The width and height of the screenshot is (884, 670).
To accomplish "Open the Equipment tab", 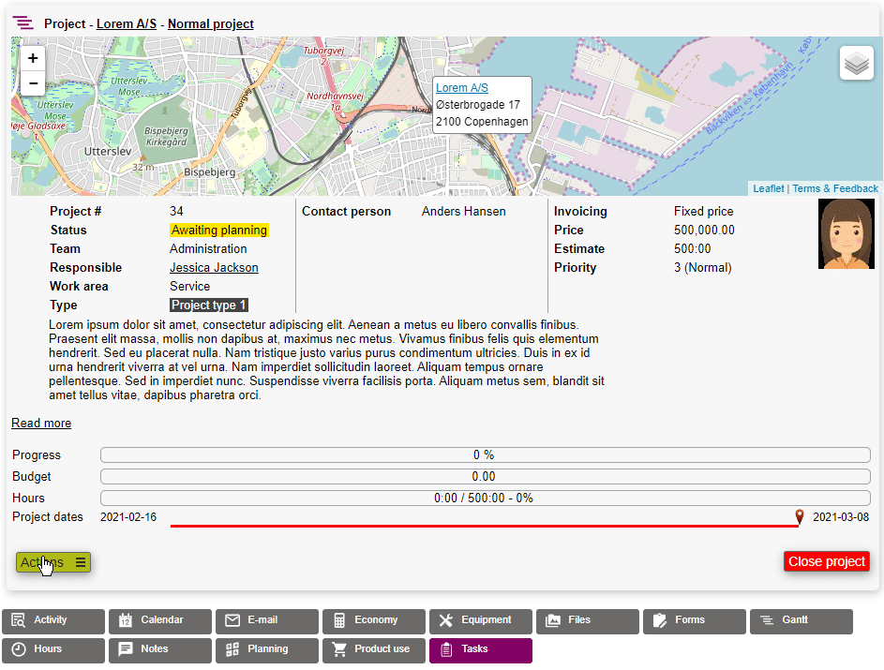I will click(x=481, y=620).
